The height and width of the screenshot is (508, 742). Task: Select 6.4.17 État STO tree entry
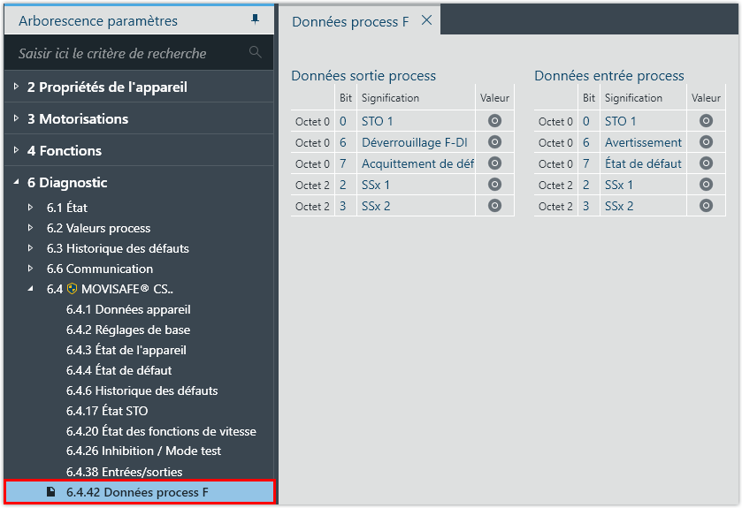coord(107,411)
